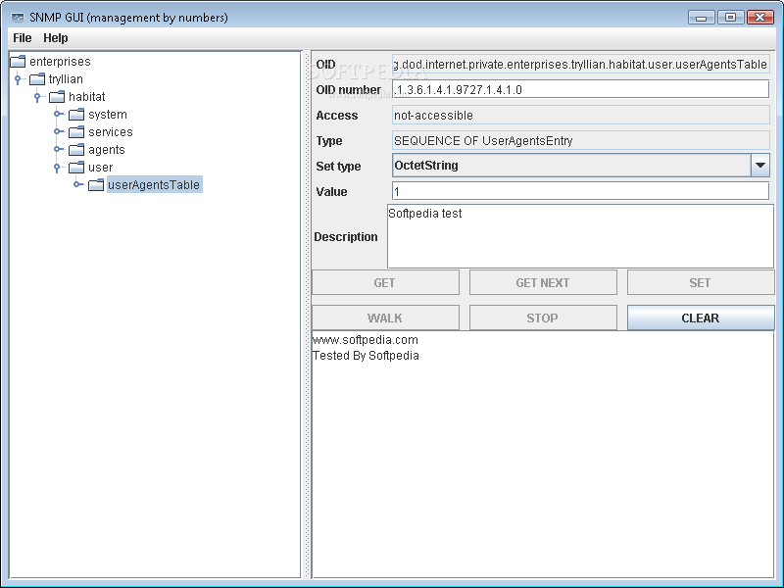
Task: Click the enterprises folder icon
Action: click(17, 61)
